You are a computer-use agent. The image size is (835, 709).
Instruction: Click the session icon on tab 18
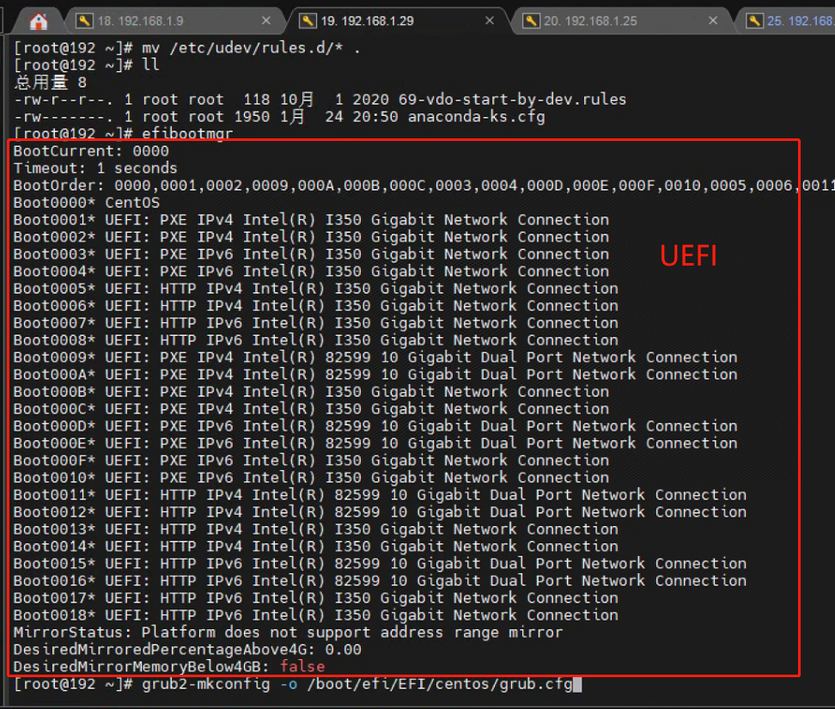pos(83,21)
